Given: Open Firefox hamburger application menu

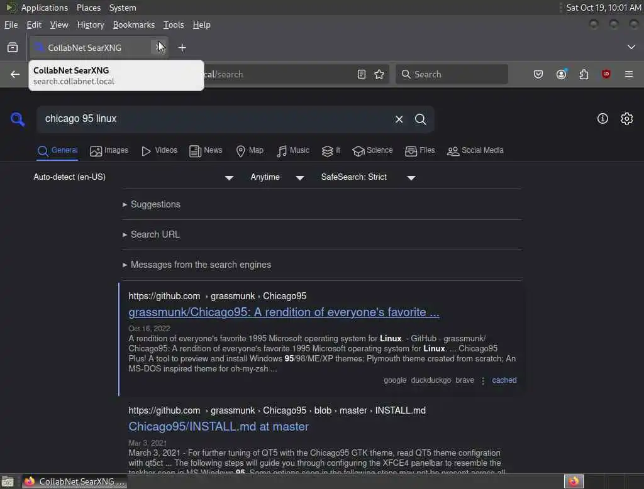Looking at the screenshot, I should point(629,74).
